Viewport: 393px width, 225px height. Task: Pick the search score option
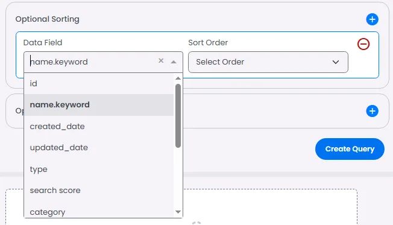coord(99,191)
